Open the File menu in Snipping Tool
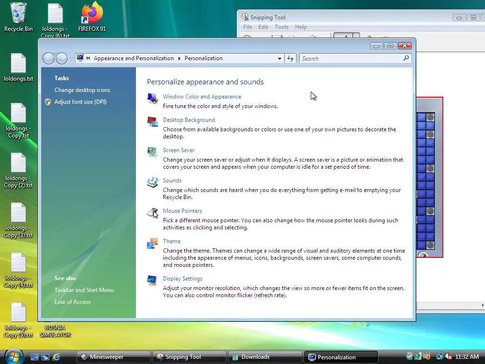Screen dimensions: 485x364 248,27
